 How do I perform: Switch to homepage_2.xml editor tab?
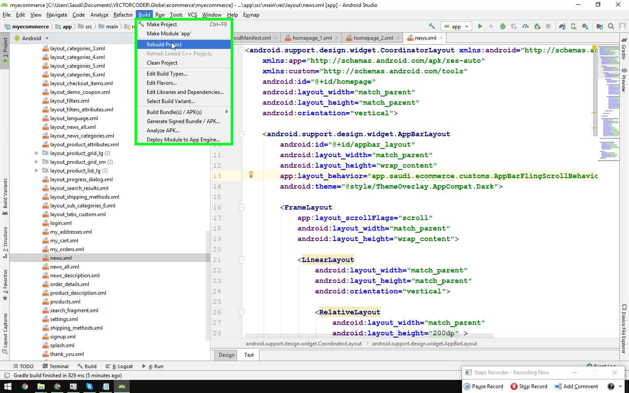click(x=373, y=38)
